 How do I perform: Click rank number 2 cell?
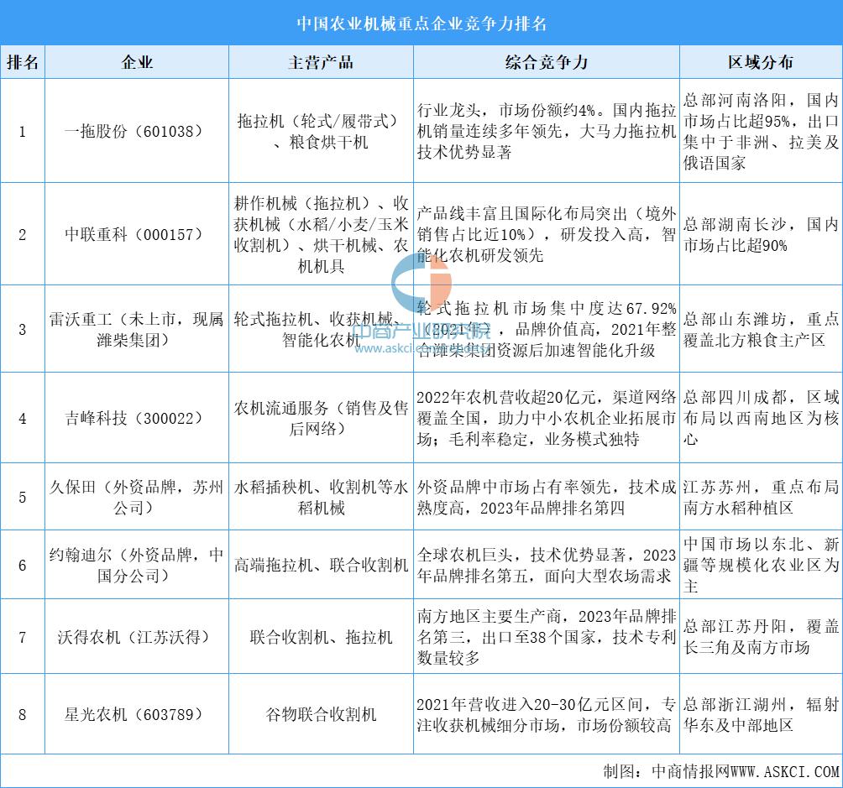click(23, 234)
